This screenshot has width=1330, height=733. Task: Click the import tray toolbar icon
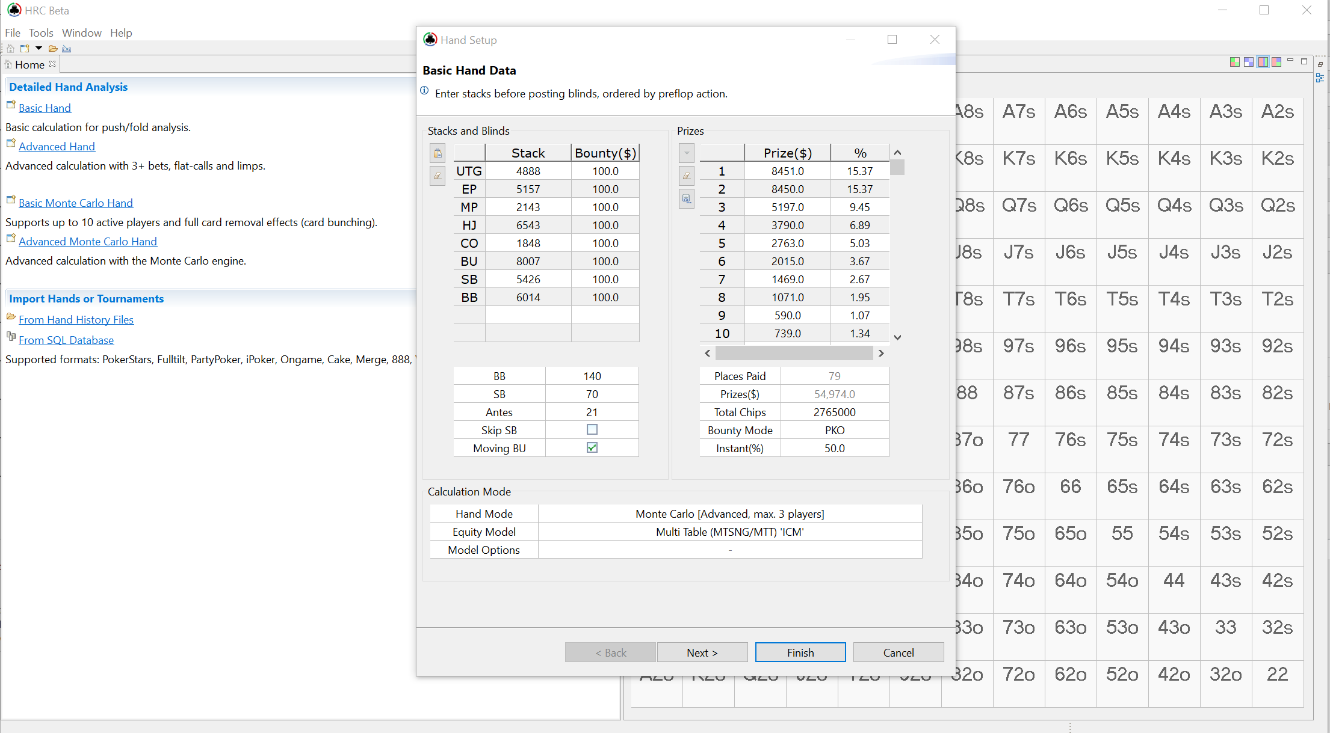click(x=67, y=48)
